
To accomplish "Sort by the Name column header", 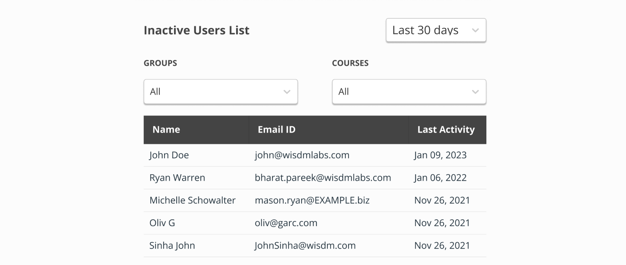I will 166,130.
